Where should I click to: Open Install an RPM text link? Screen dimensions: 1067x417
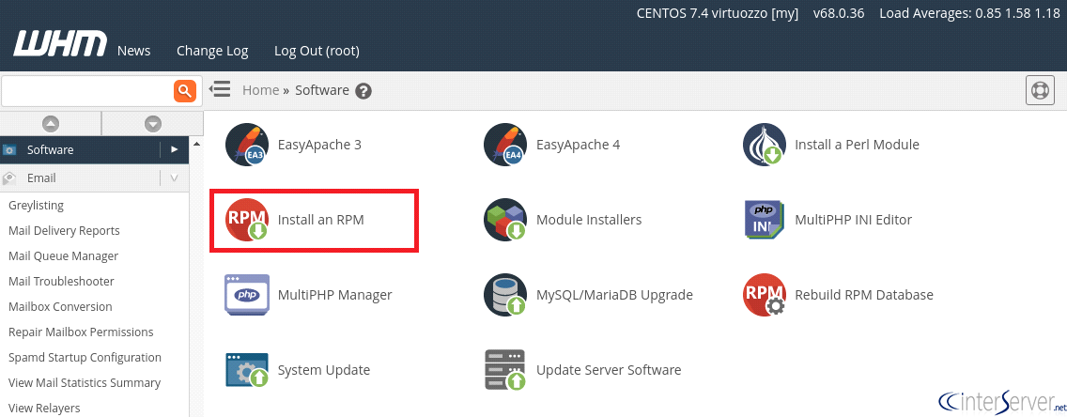(x=320, y=220)
